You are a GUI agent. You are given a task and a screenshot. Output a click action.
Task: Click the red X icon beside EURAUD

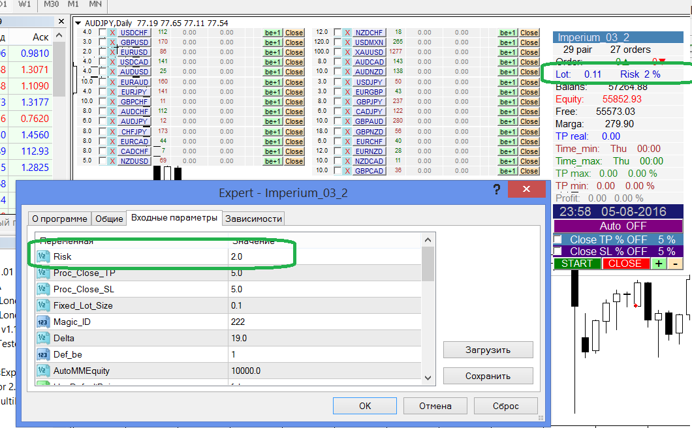point(112,82)
